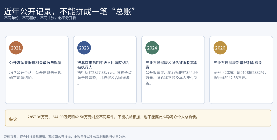Click the 结论 label in the yellow box
The image size is (277, 140).
point(13,119)
